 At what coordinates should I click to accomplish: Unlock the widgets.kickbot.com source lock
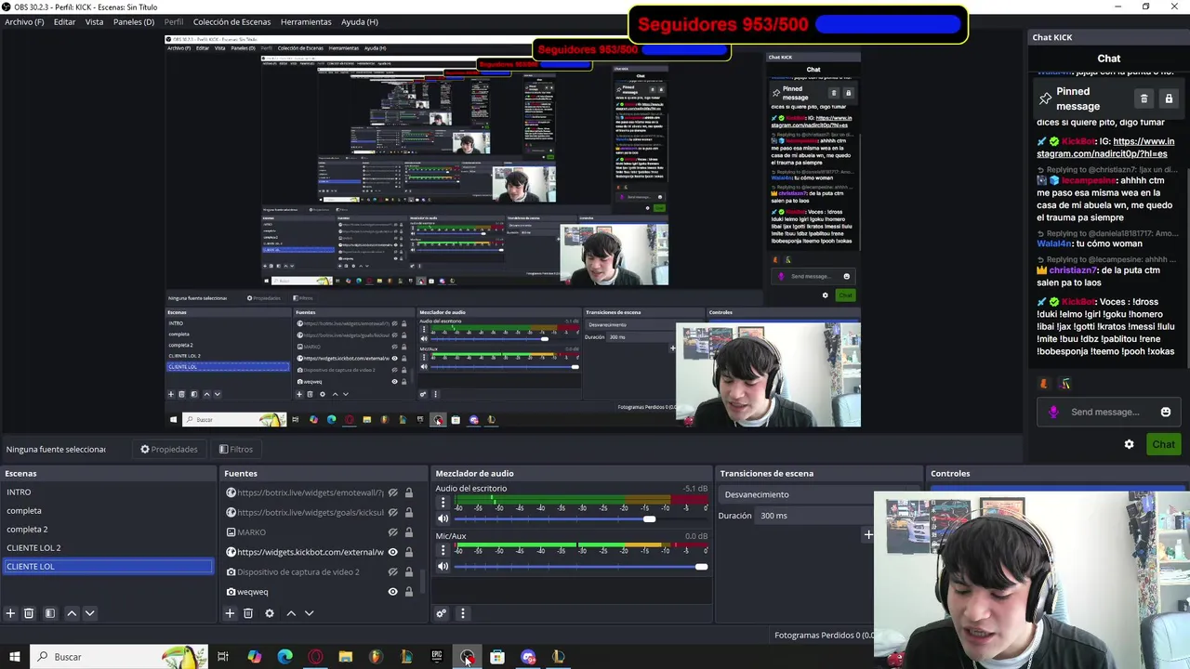[408, 552]
